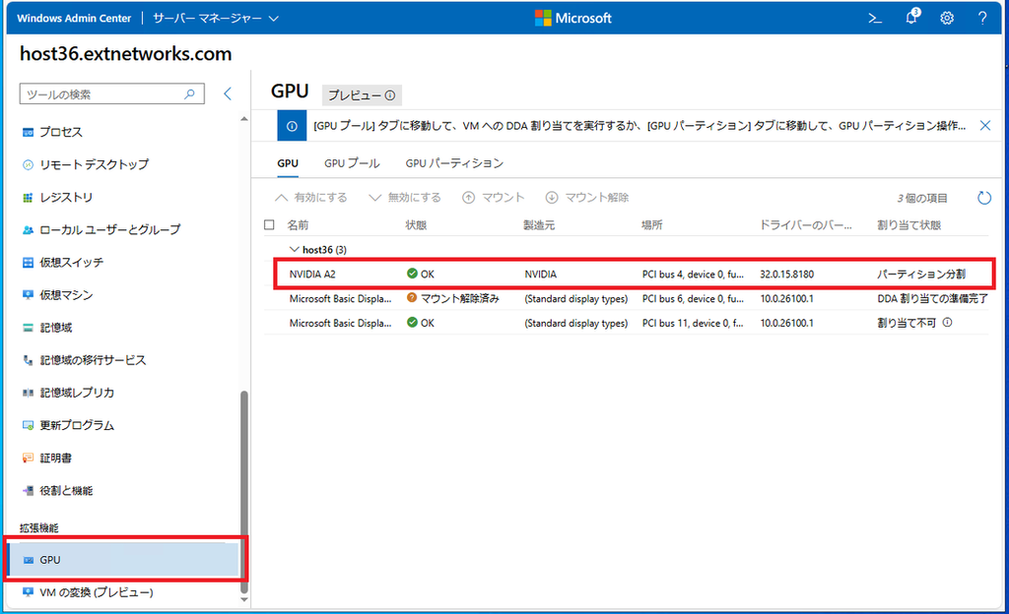Click the 記憶域 sidebar icon
The image size is (1009, 614).
click(28, 329)
